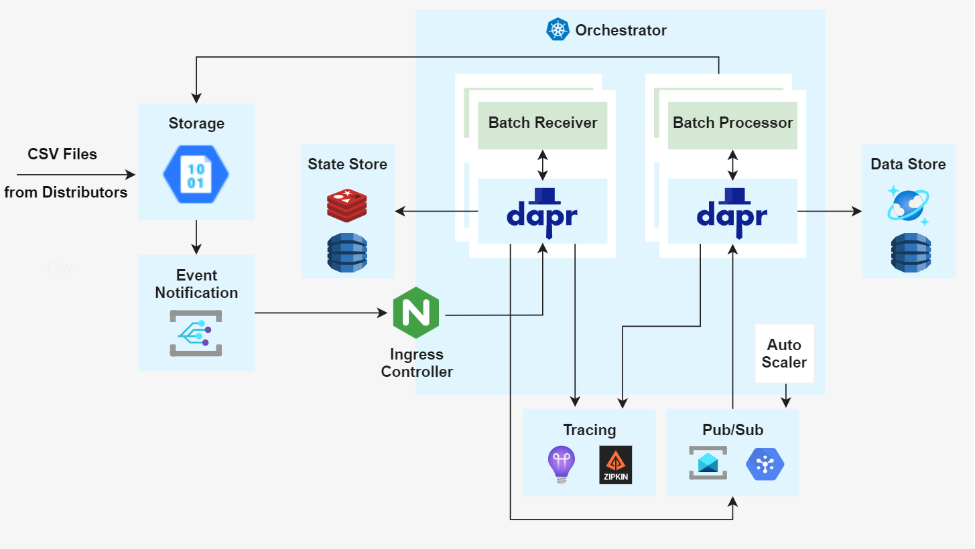Select the Batch Processor green box
975x549 pixels.
tap(732, 125)
